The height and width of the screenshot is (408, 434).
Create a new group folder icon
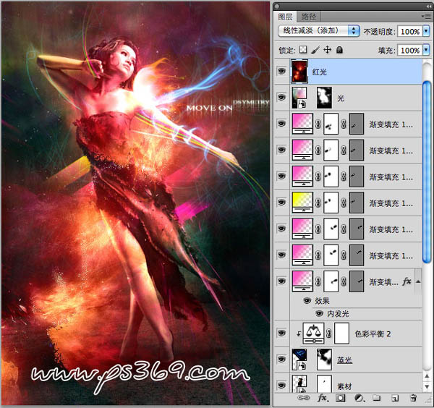click(x=376, y=398)
